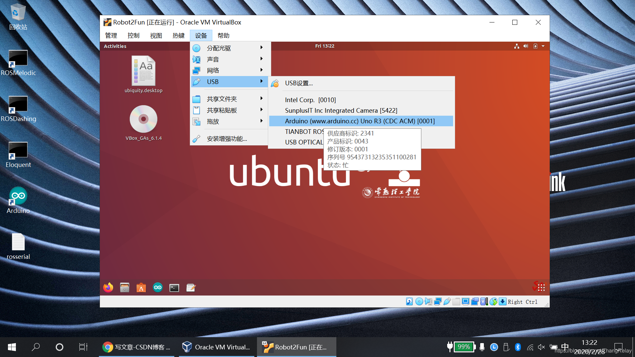Open the 热键 menu
635x357 pixels.
tap(179, 35)
